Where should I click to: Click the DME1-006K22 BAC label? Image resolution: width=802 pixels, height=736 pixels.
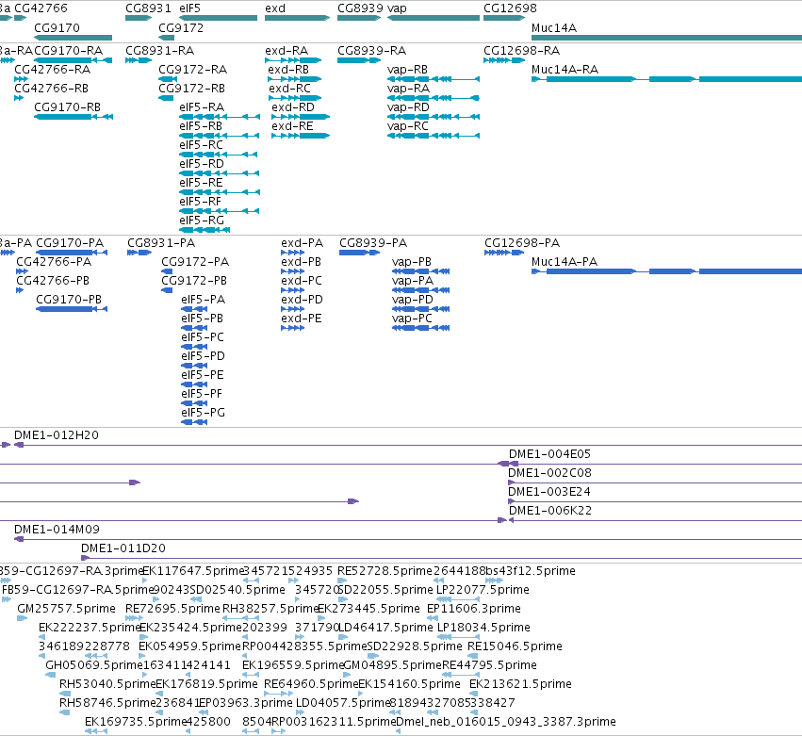pyautogui.click(x=549, y=511)
